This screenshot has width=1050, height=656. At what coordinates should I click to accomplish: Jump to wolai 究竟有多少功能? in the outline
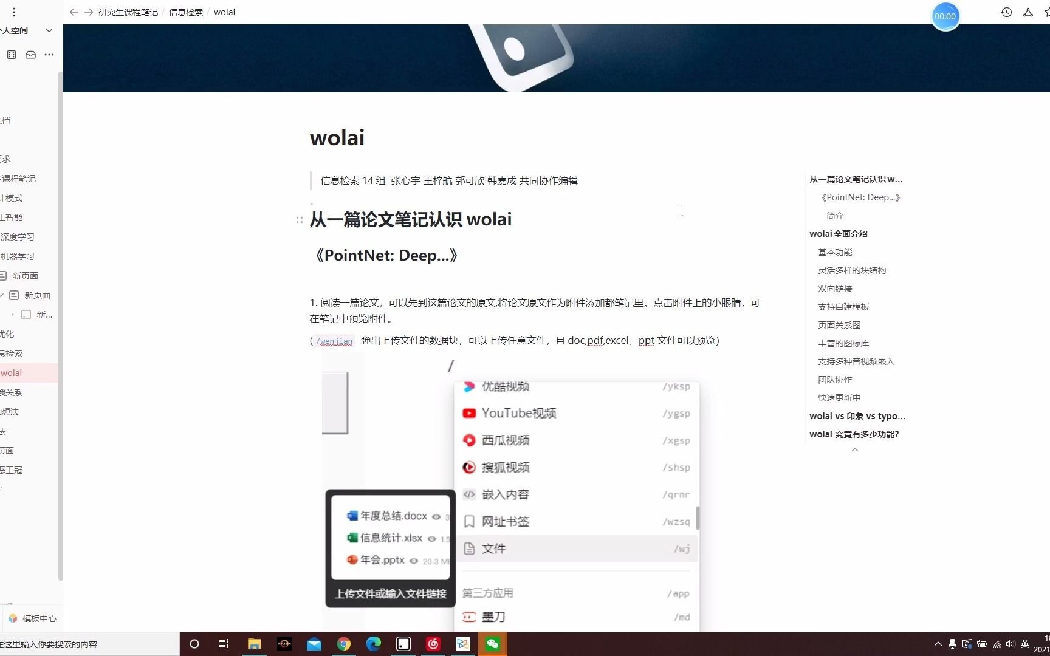pyautogui.click(x=854, y=434)
